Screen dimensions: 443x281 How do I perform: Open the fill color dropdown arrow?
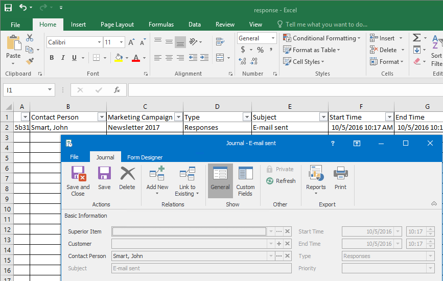[127, 58]
